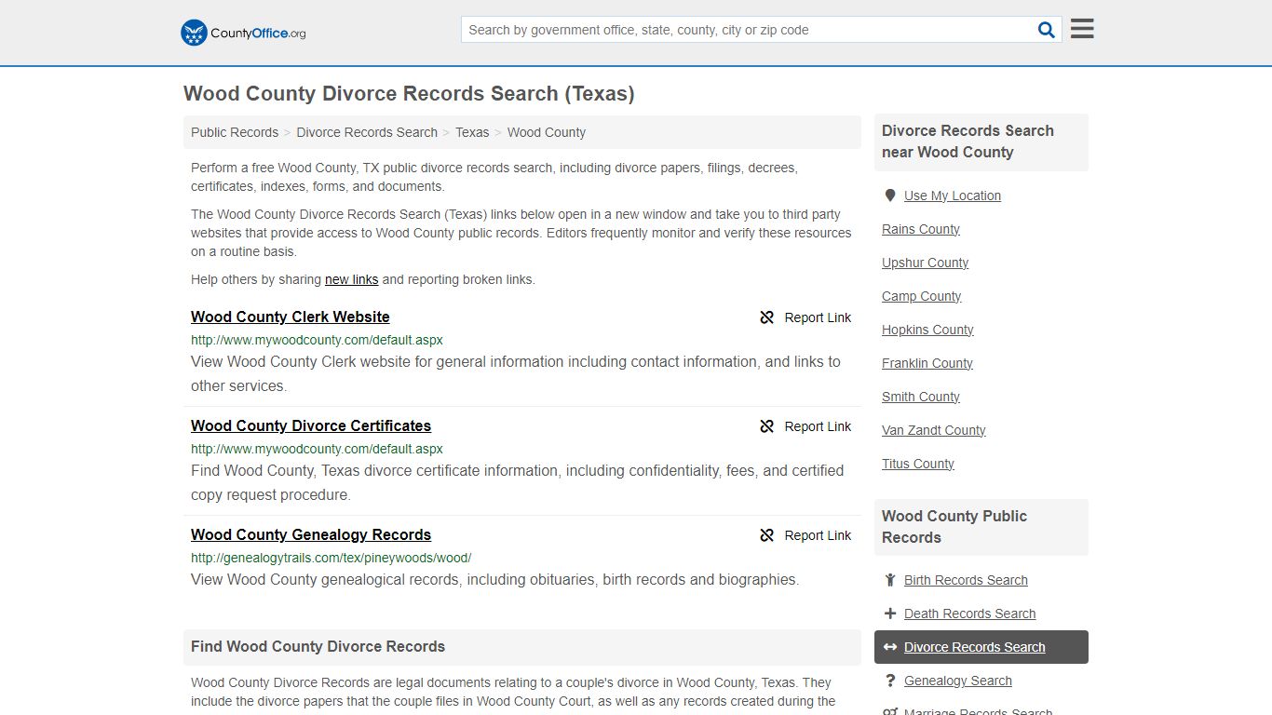Click the location pin icon
Viewport: 1272px width, 715px height.
tap(890, 196)
